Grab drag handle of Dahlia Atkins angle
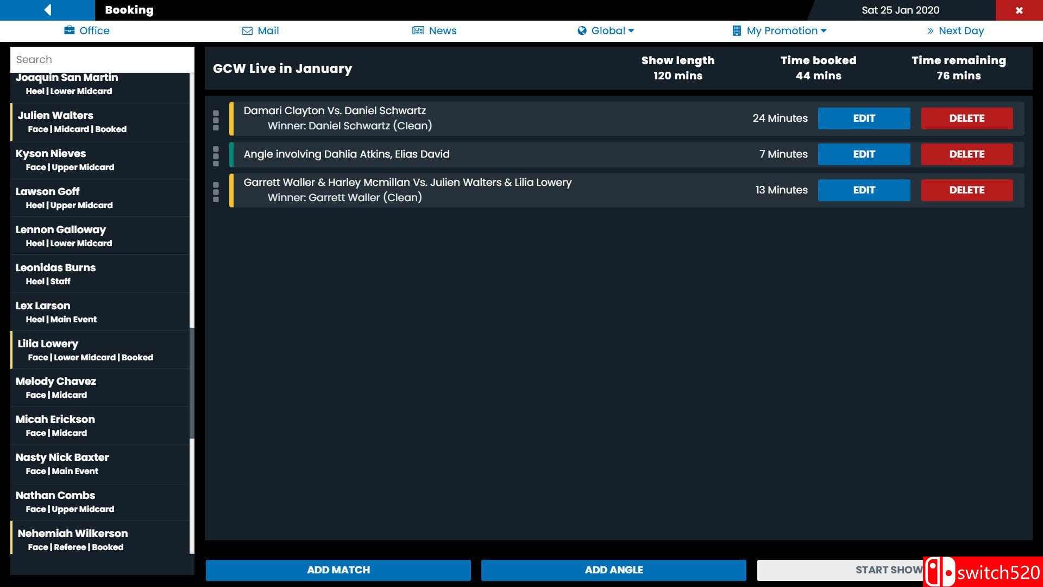 pos(216,156)
